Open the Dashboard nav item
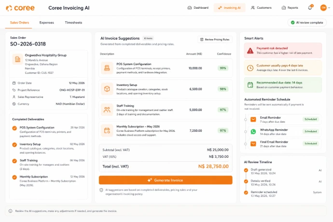 198,8
